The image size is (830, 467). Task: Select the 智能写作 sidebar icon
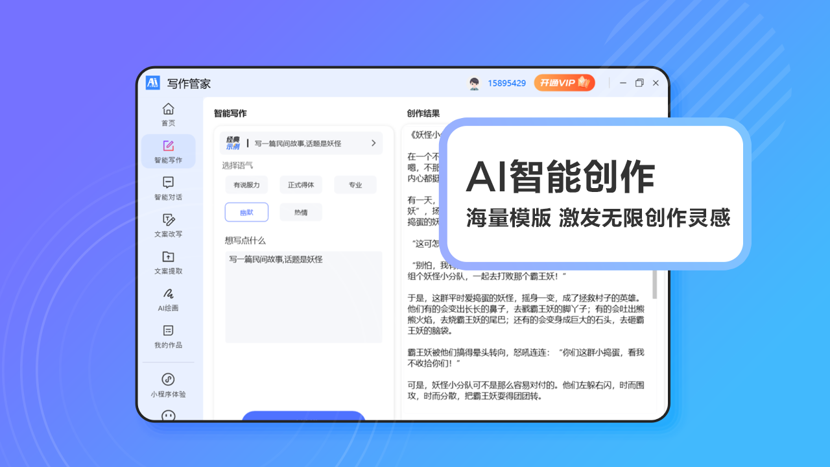tap(168, 146)
